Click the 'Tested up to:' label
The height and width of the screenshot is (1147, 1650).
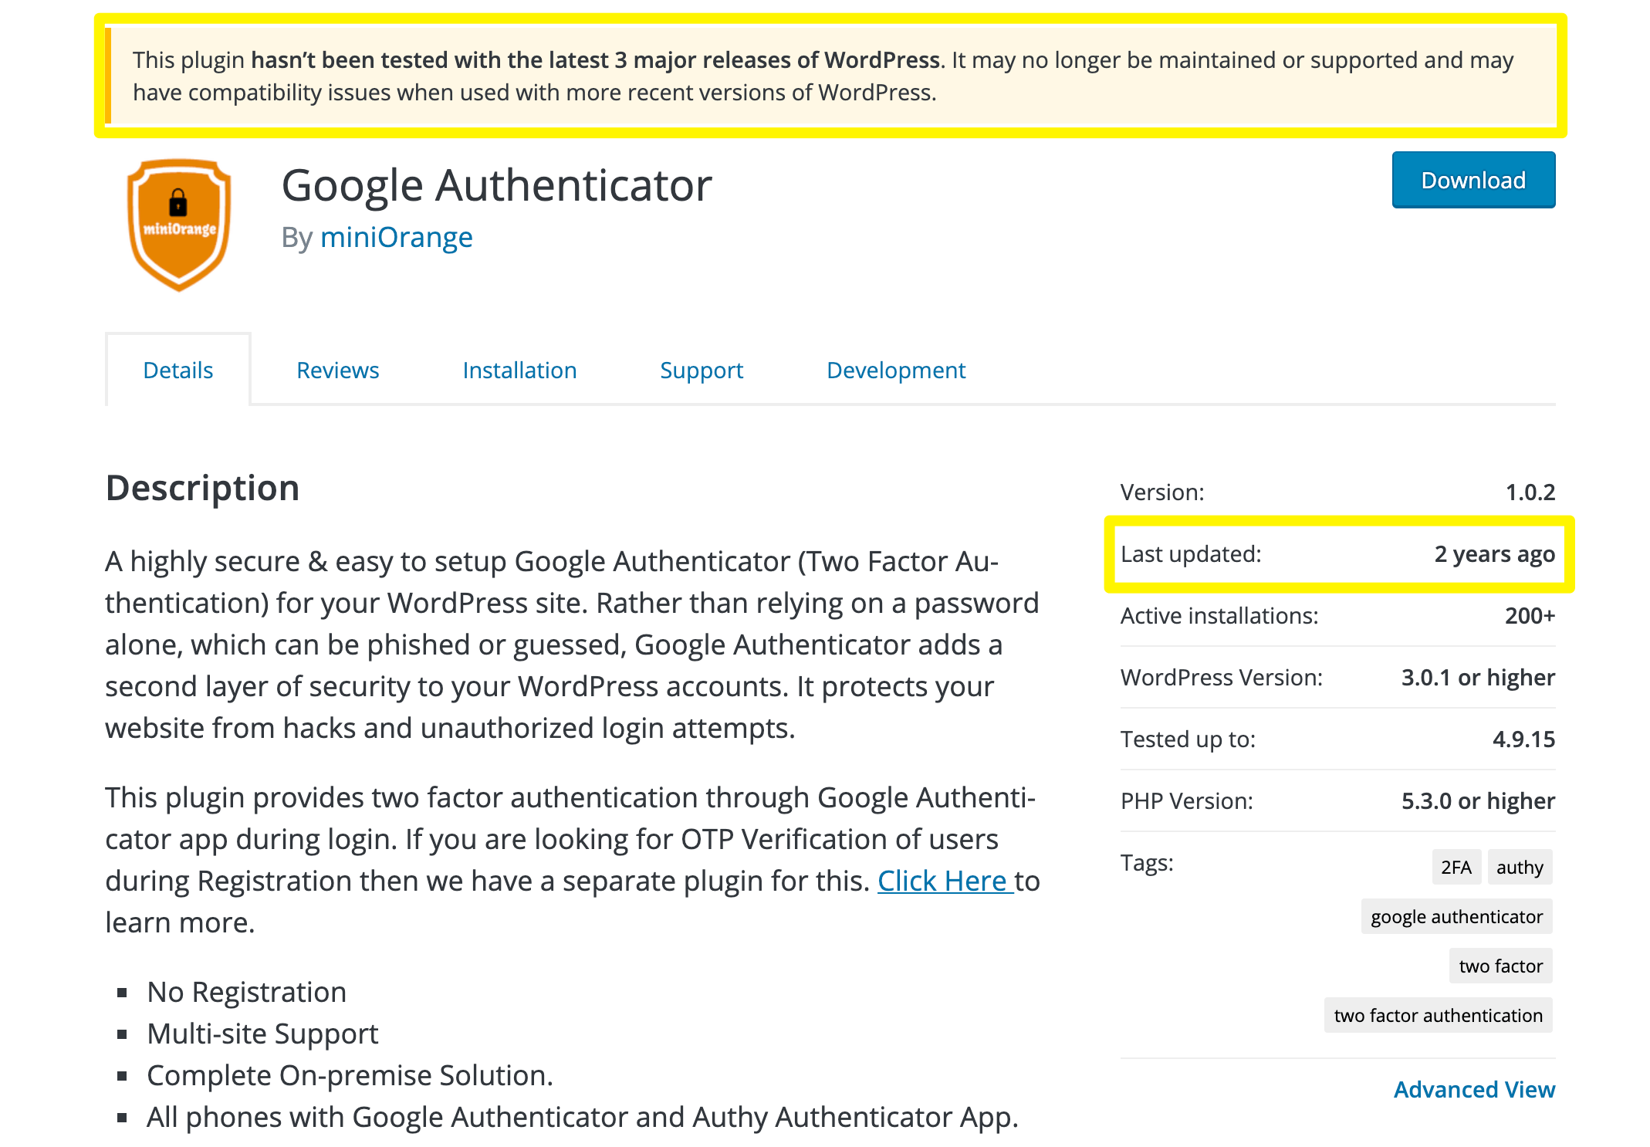click(x=1188, y=739)
